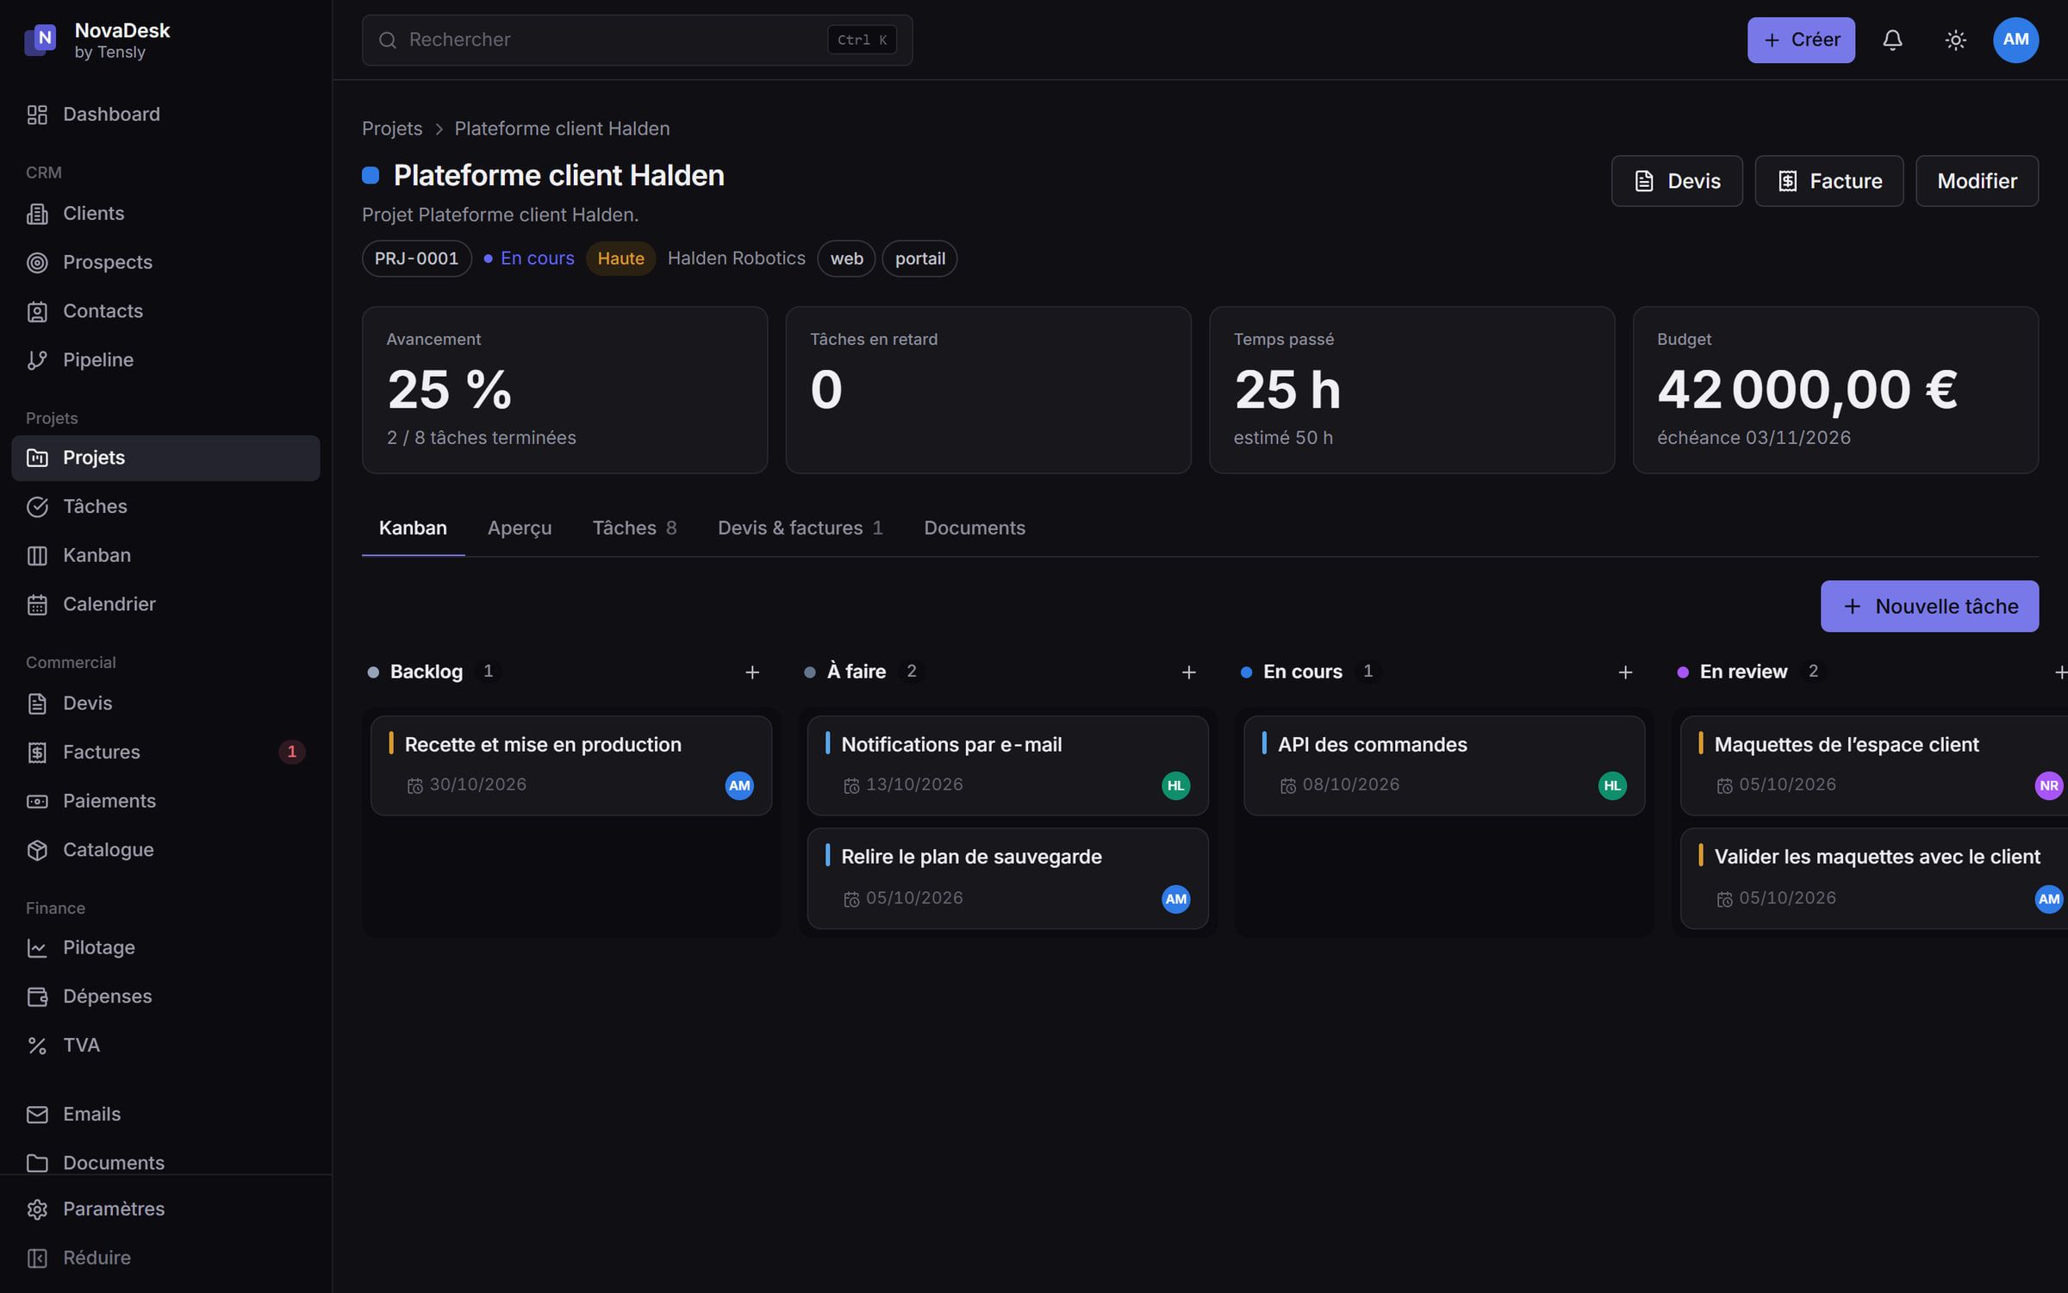Click the Paiements banknote icon
The image size is (2068, 1293).
37,801
